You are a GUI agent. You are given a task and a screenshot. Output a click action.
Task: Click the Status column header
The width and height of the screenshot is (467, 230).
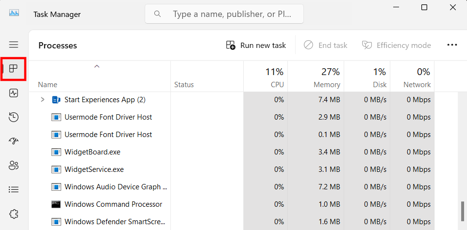click(x=184, y=85)
